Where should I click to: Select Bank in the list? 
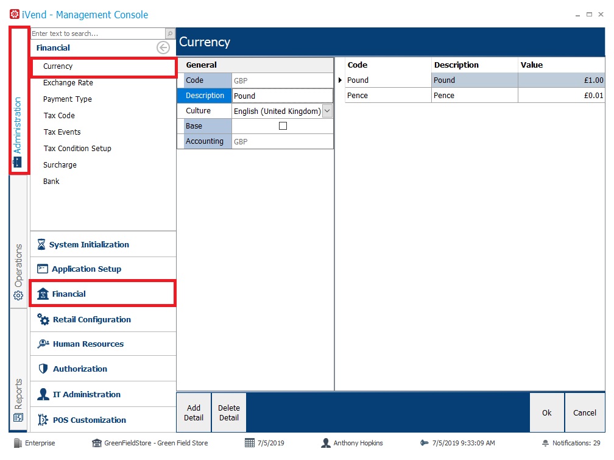click(x=51, y=182)
